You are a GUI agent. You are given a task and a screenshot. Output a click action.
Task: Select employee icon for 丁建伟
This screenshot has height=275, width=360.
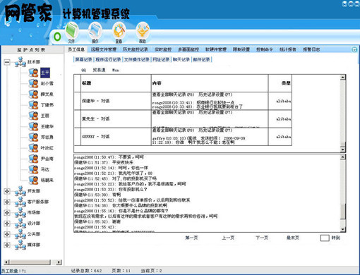point(33,105)
